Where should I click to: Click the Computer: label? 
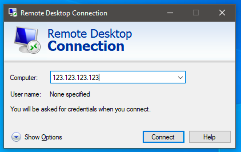(24, 78)
